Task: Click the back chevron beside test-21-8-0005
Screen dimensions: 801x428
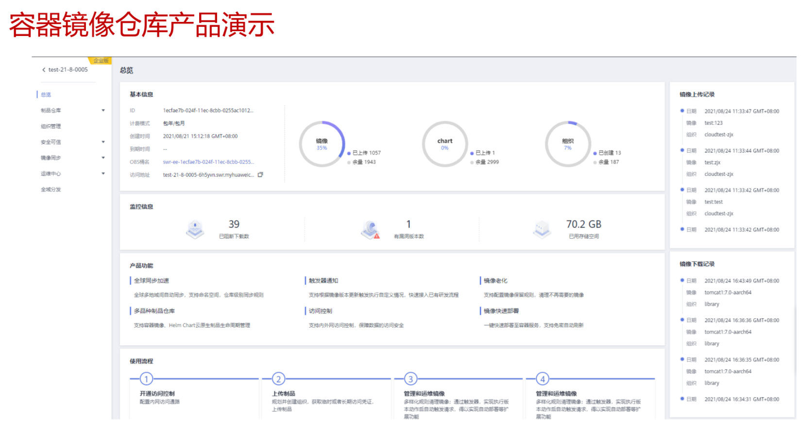Action: click(x=44, y=70)
